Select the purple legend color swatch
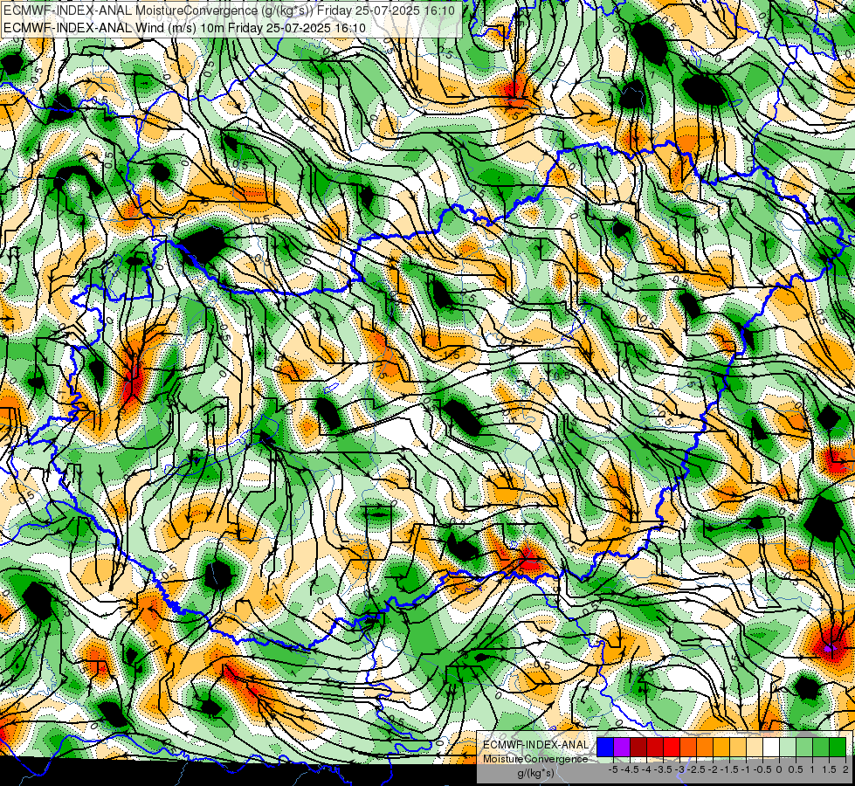This screenshot has width=855, height=786. [x=622, y=747]
